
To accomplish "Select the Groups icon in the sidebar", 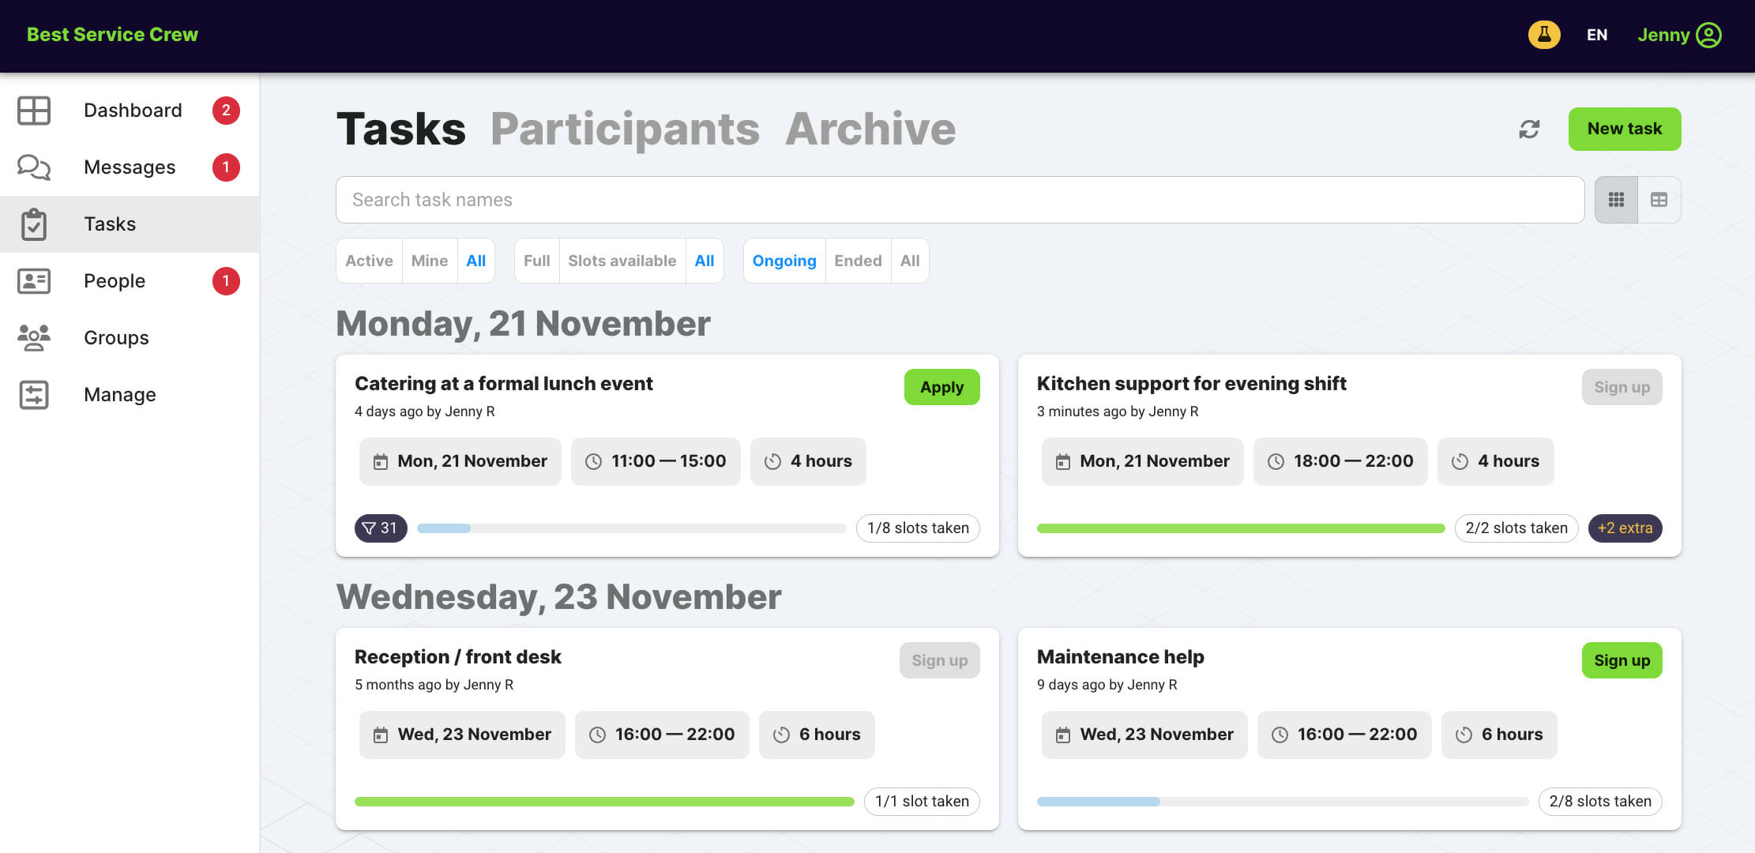I will [33, 337].
